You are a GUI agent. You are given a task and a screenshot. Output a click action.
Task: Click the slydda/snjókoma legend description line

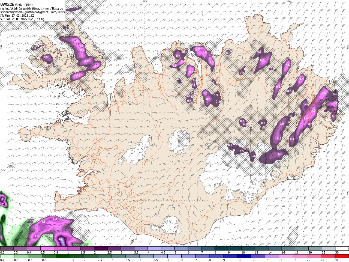tap(32, 12)
